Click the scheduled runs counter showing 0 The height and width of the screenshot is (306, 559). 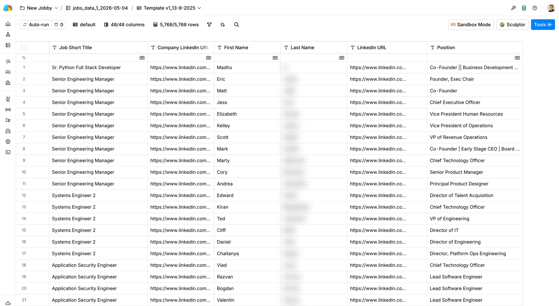click(x=59, y=25)
